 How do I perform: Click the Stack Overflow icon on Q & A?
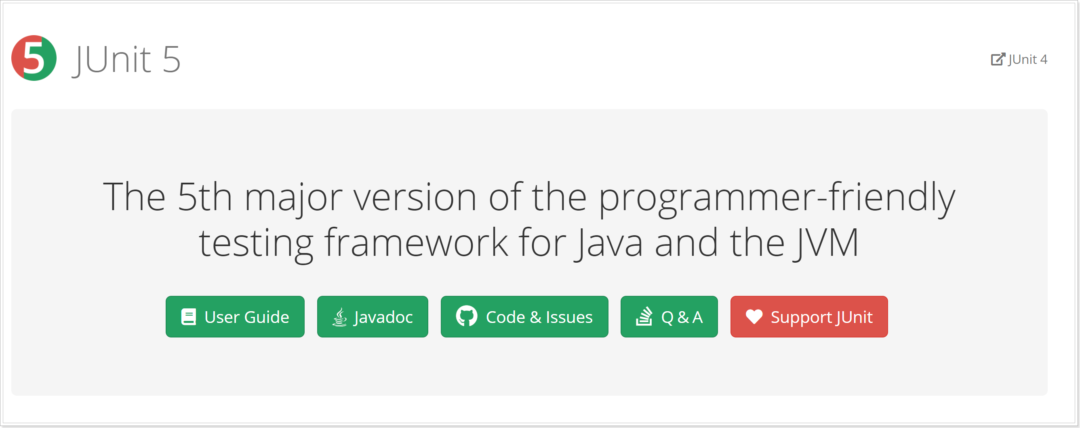644,316
